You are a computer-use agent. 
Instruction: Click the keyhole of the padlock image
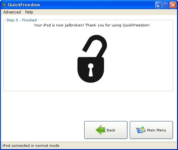click(91, 70)
